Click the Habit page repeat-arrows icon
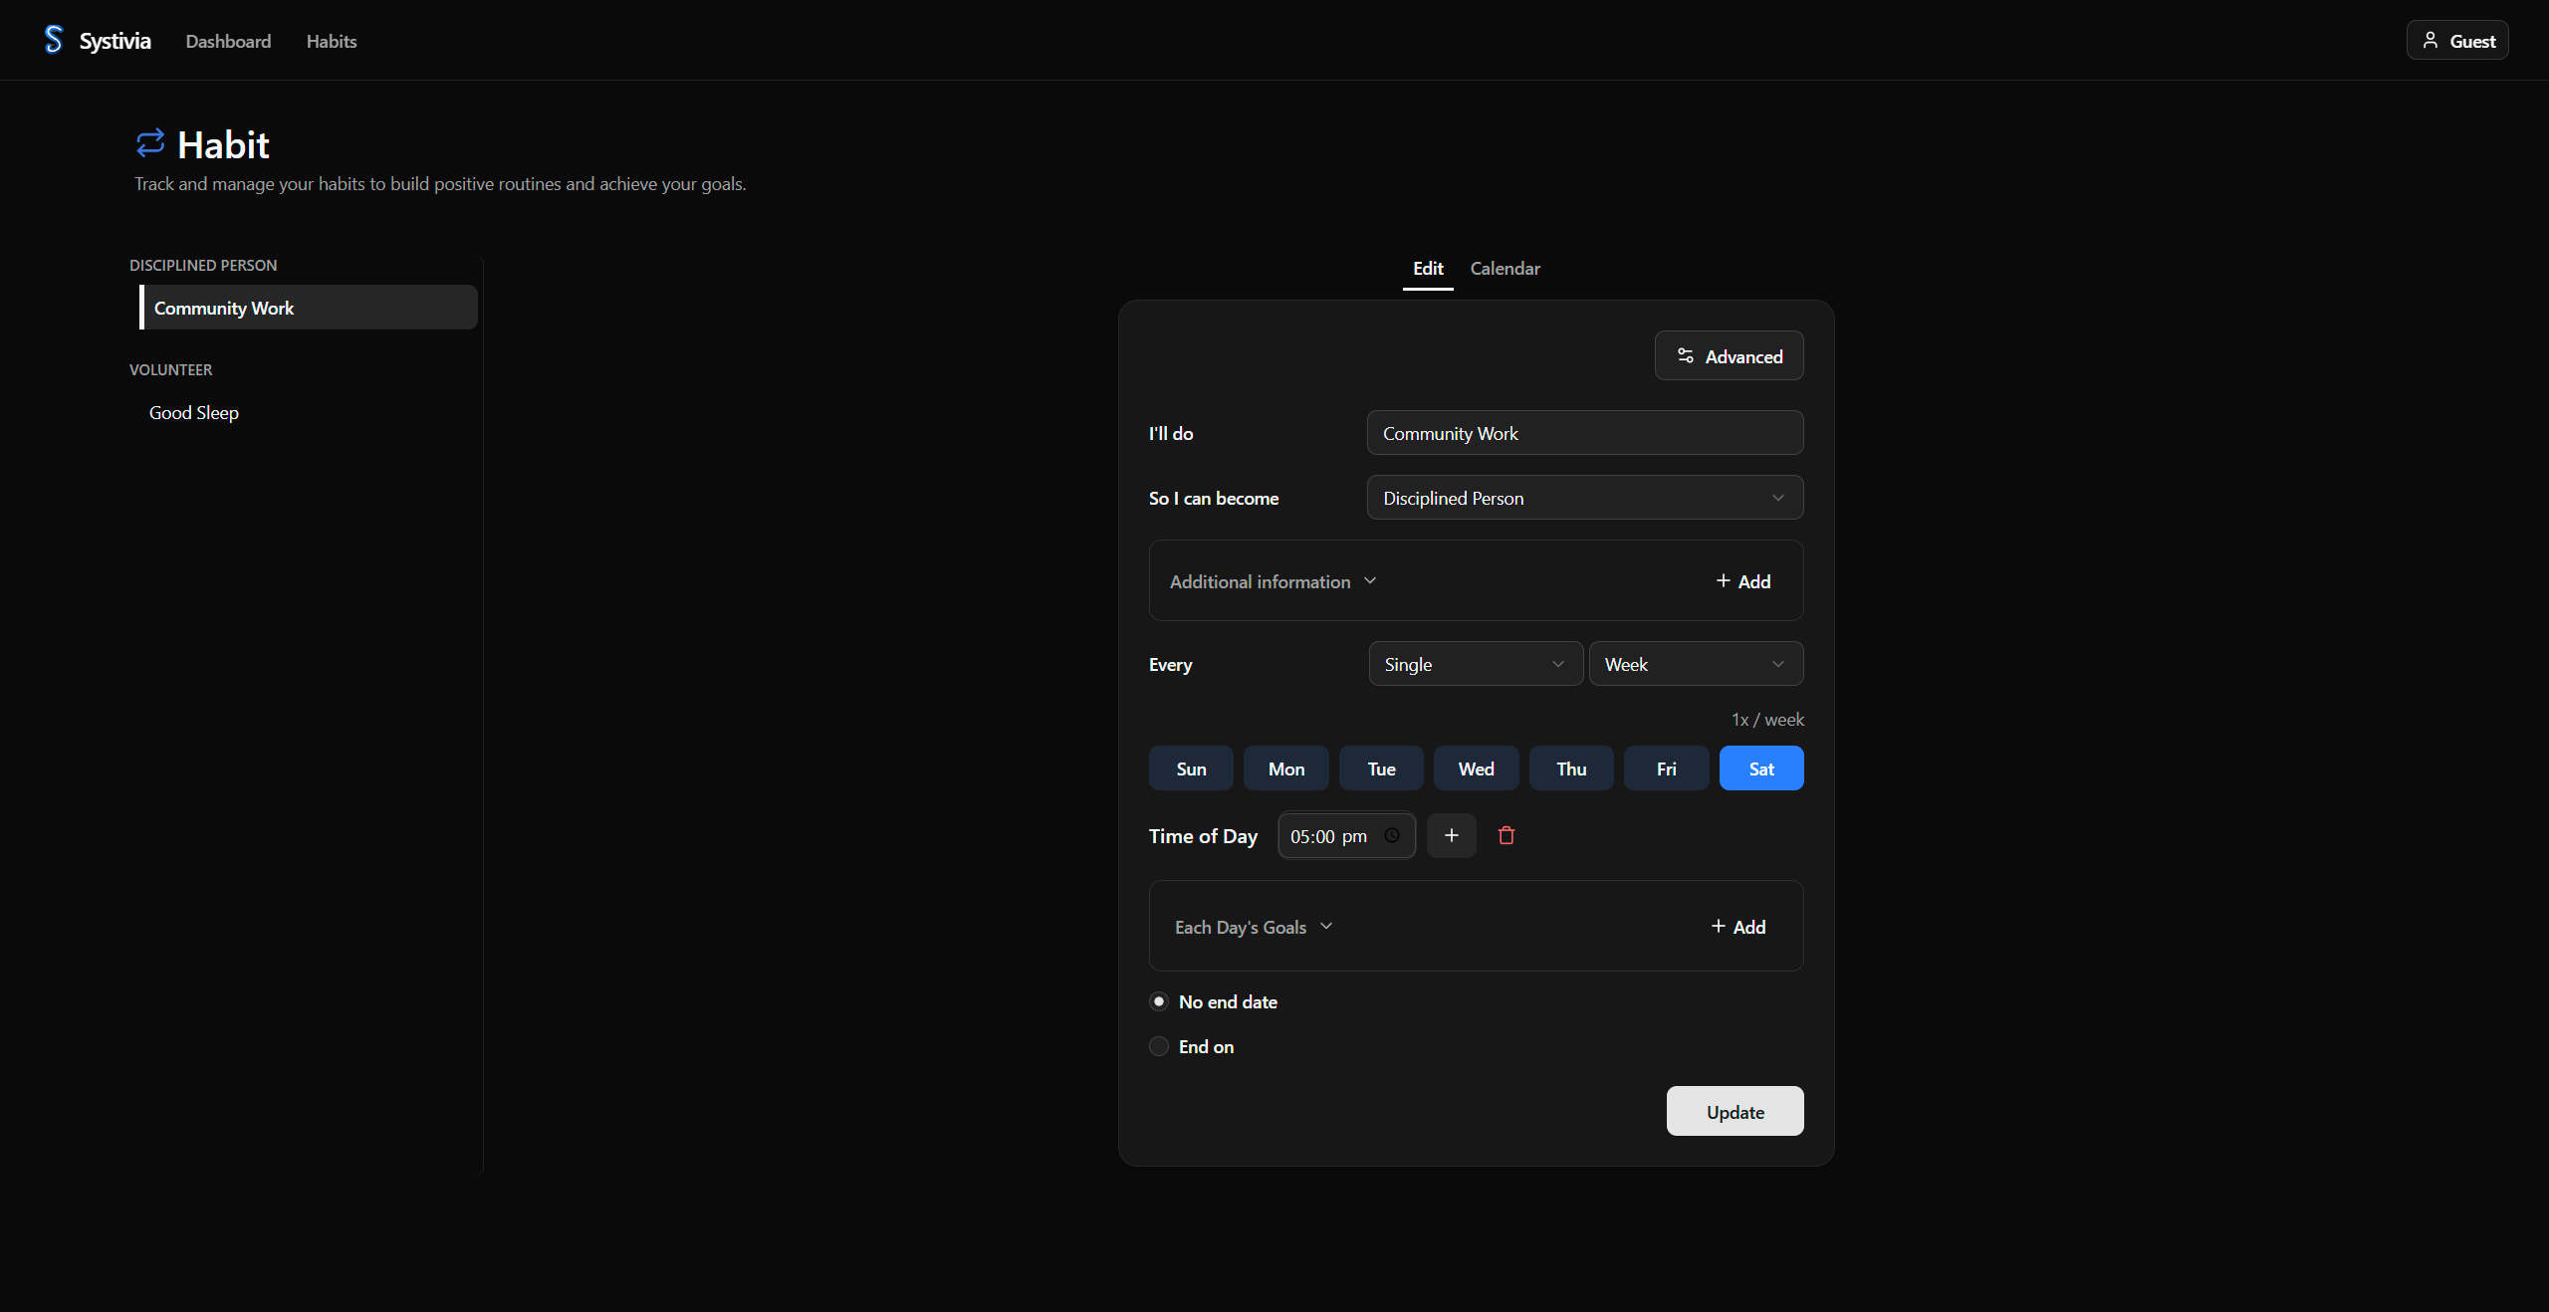This screenshot has width=2549, height=1312. pyautogui.click(x=150, y=143)
